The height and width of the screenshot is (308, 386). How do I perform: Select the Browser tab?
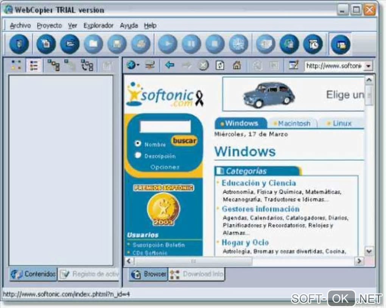(148, 274)
